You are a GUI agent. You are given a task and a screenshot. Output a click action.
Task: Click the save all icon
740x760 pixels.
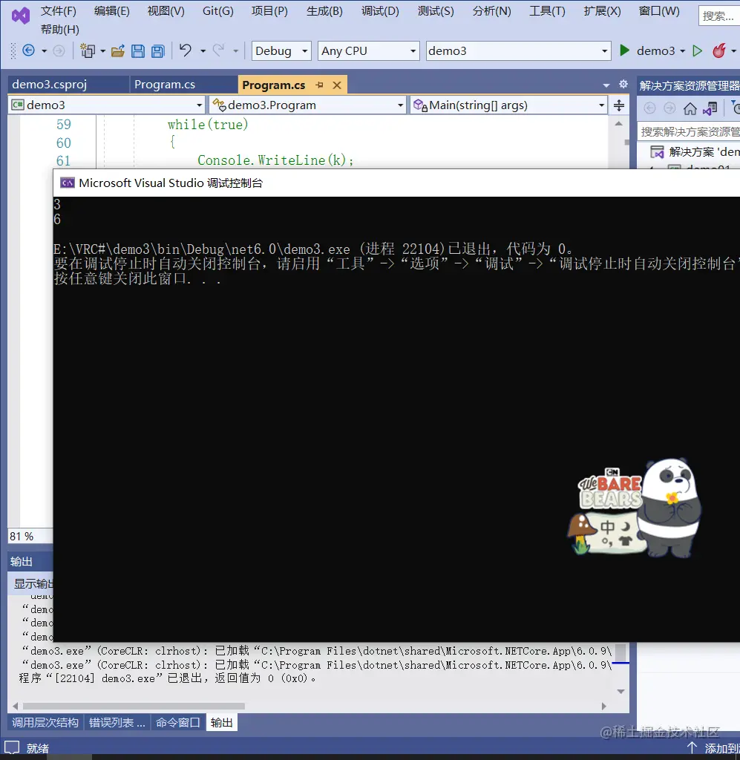click(x=158, y=51)
